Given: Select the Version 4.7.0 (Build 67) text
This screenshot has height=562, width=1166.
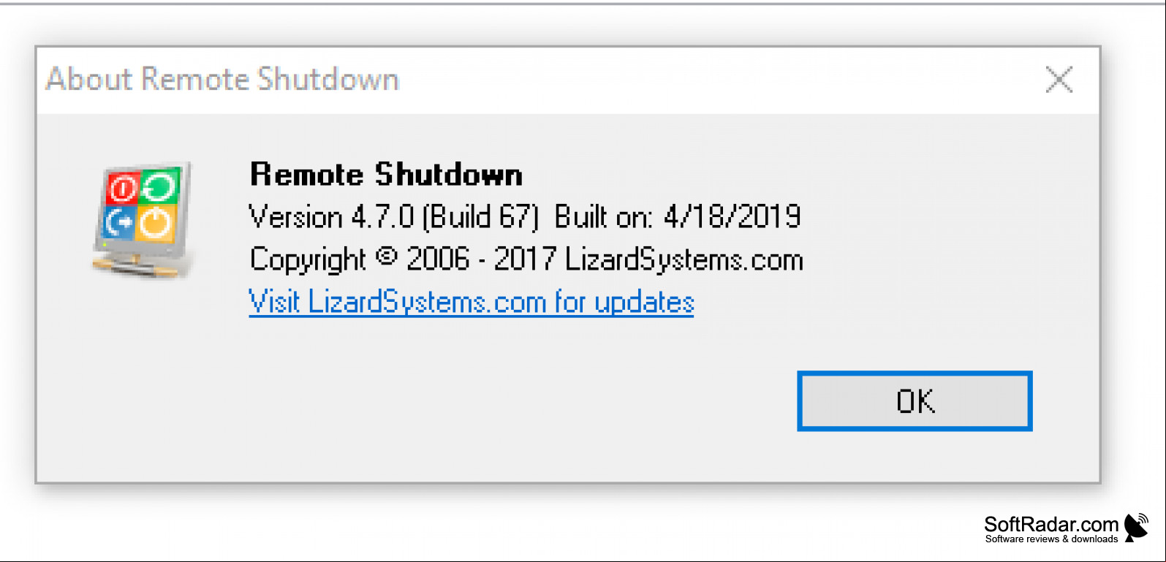Looking at the screenshot, I should pos(394,217).
